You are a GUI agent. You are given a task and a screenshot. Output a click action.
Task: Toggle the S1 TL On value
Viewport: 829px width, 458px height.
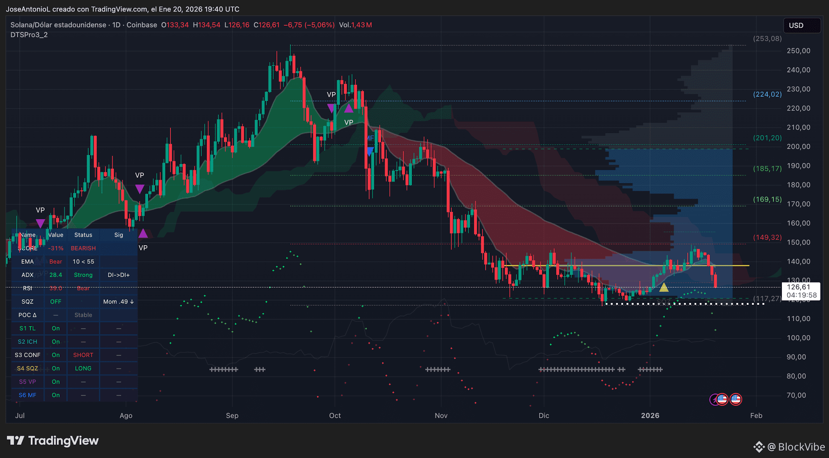click(x=56, y=328)
